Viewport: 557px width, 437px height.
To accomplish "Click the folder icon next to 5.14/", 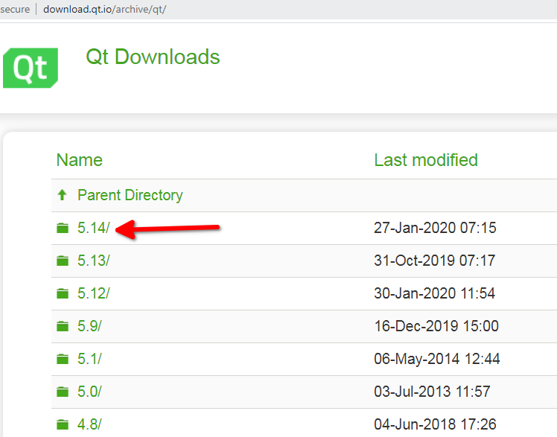I will (63, 228).
